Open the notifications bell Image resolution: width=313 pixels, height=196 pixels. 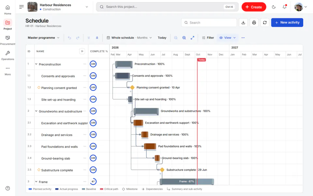(x=284, y=7)
